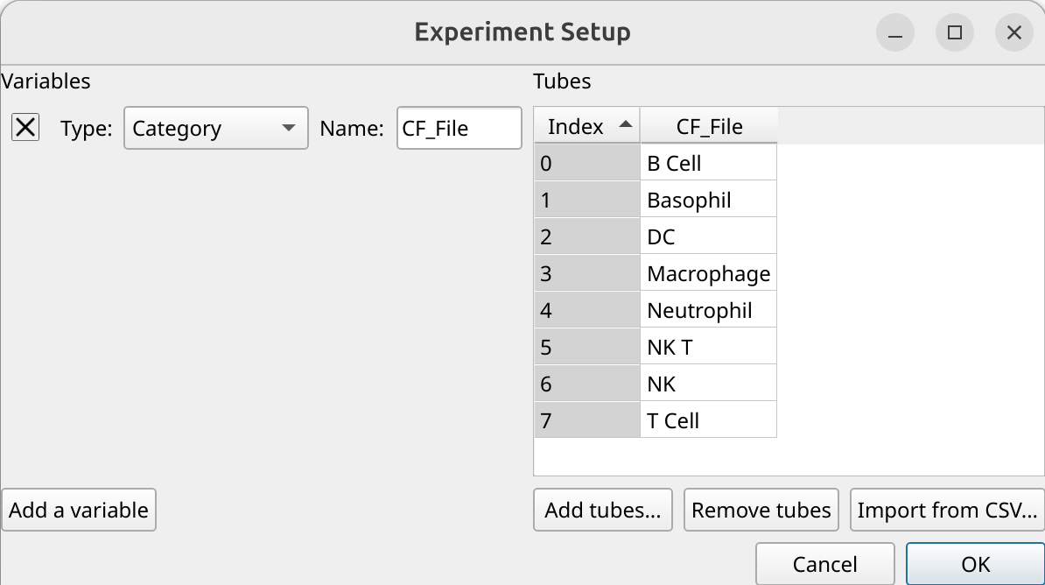Screen dimensions: 1045x585
Task: Open Import from CSV... dialog
Action: click(x=947, y=511)
